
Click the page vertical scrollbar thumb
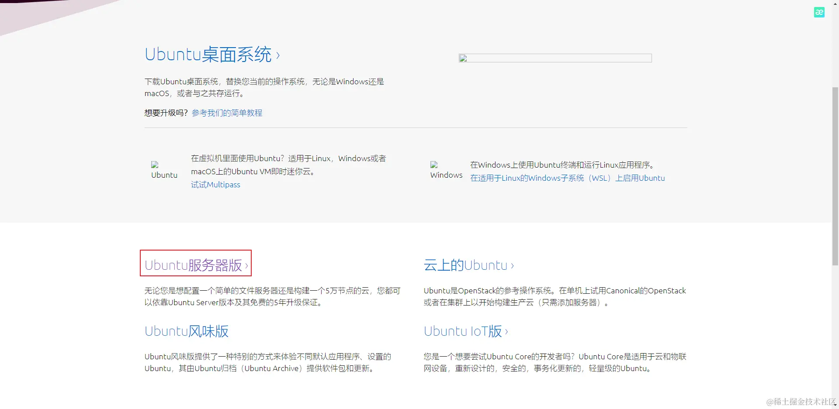click(835, 176)
